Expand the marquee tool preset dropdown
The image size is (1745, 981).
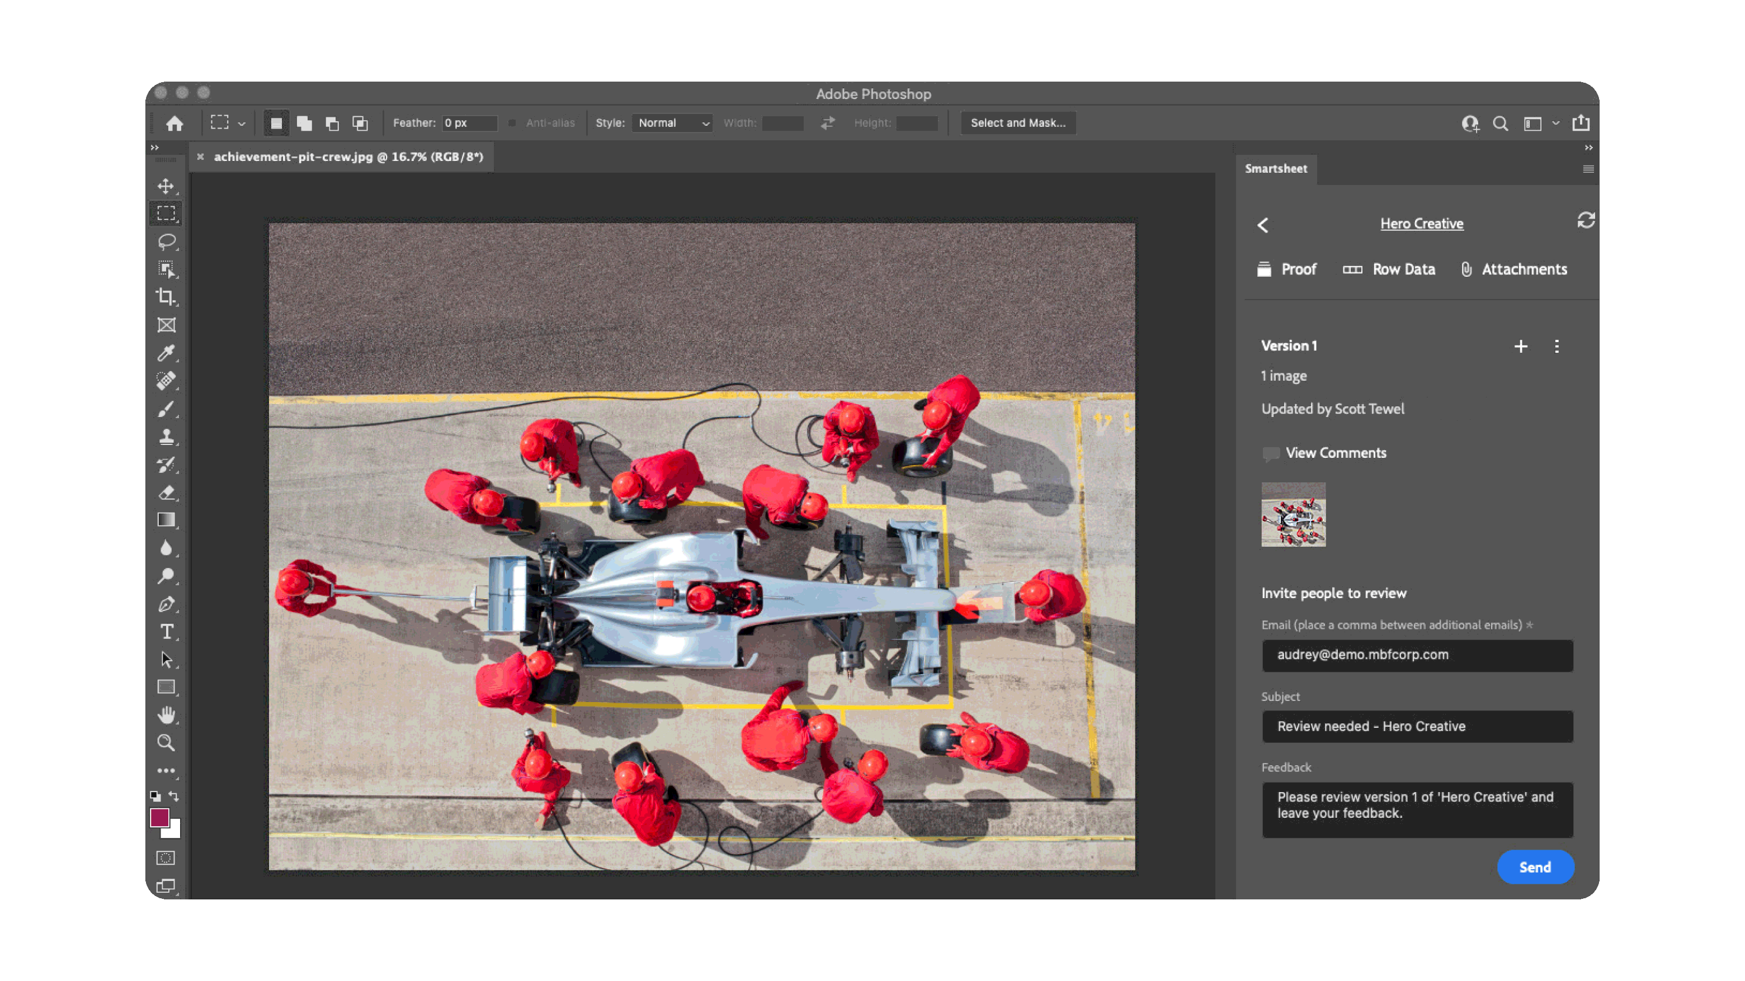coord(242,124)
